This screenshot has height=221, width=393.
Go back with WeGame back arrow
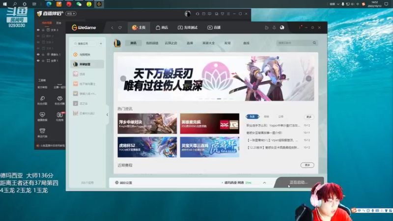(112, 28)
